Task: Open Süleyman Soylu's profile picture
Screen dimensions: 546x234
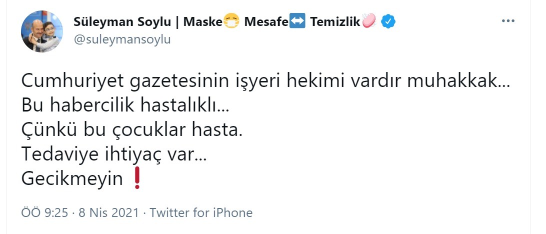Action: pos(42,31)
